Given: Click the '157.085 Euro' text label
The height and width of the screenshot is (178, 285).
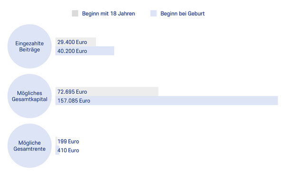Looking at the screenshot, I should pos(74,101).
